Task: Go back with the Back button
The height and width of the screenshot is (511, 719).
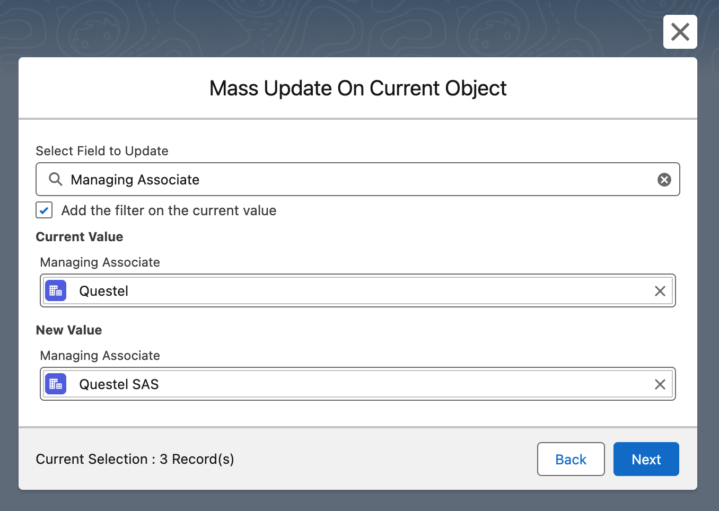Action: tap(571, 459)
